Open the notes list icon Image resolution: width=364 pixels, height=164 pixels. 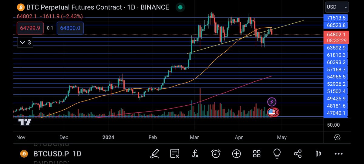coord(175,154)
